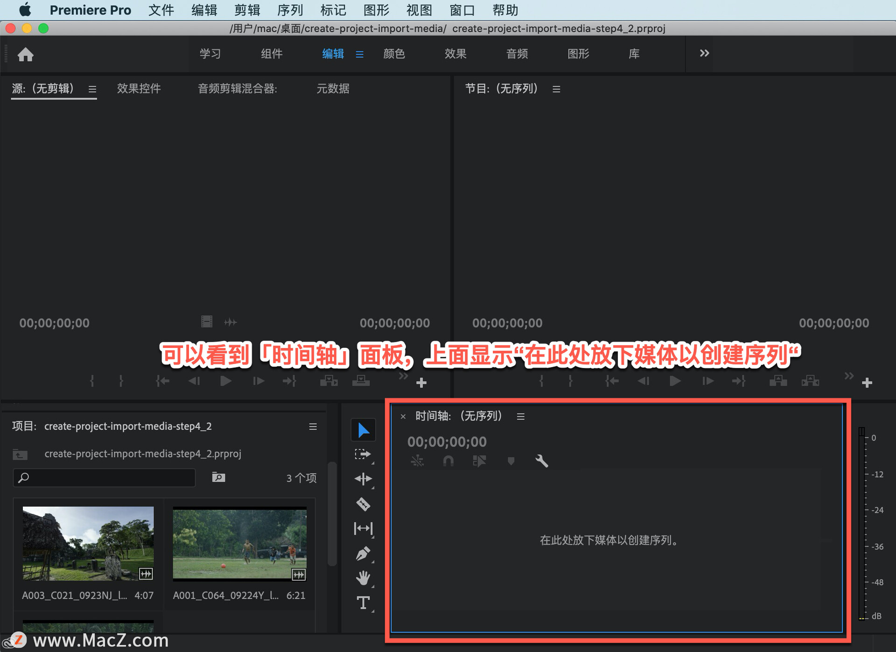Screen dimensions: 896x652
Task: Open the timeline panel hamburger menu
Action: [521, 416]
